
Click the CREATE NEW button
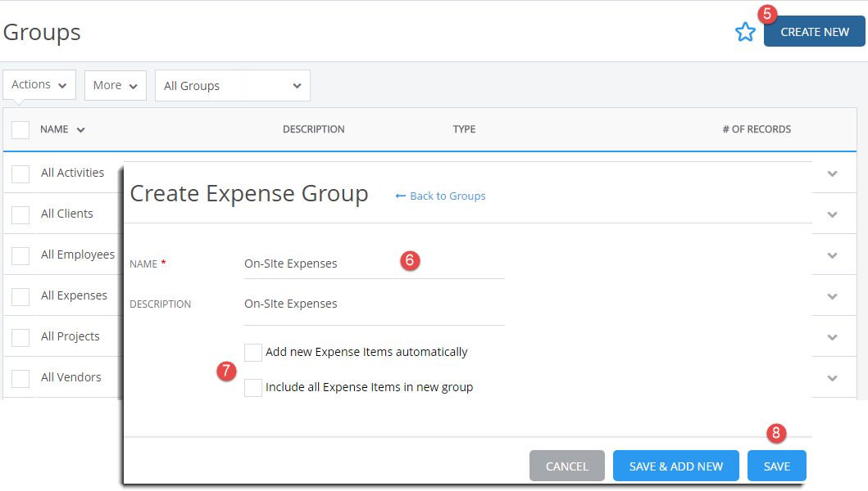814,31
